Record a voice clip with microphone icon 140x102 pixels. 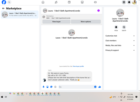tap(43, 87)
